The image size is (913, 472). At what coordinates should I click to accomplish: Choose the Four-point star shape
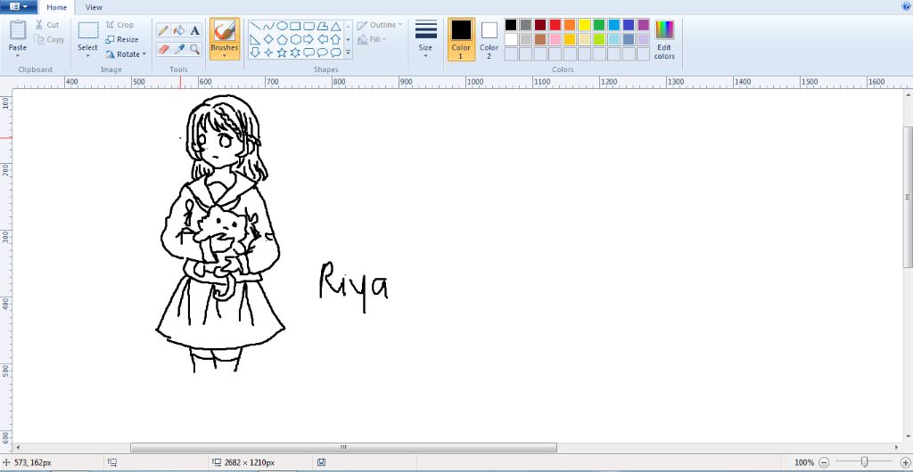(268, 53)
